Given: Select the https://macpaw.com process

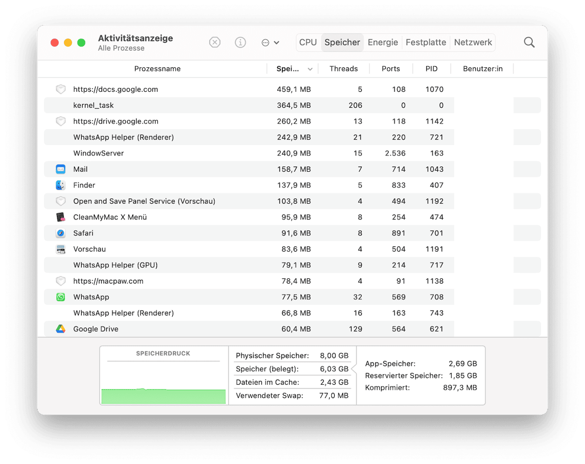Looking at the screenshot, I should point(108,281).
